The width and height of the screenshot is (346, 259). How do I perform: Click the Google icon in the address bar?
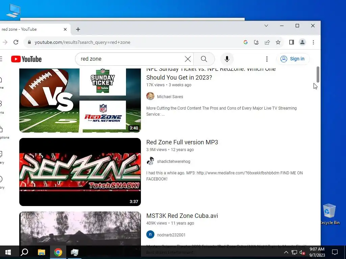tap(245, 42)
